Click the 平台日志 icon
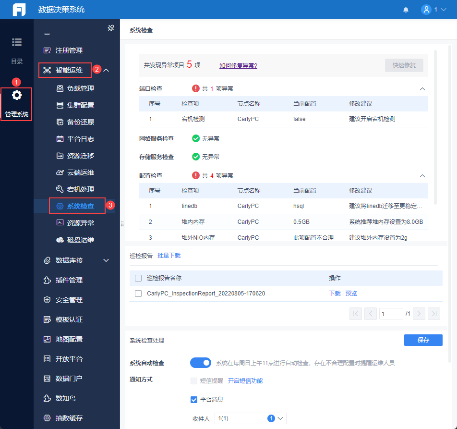The width and height of the screenshot is (457, 429). pos(60,139)
